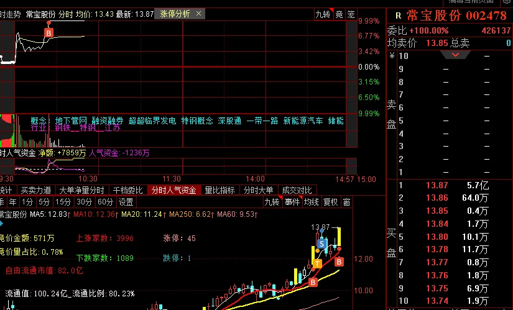Select the 年 yearly period
513x310 pixels.
click(13, 202)
